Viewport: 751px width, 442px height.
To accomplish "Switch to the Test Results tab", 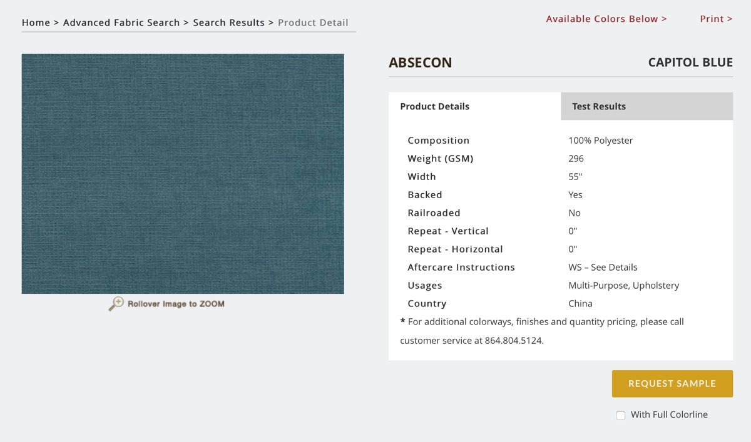I will pos(598,106).
